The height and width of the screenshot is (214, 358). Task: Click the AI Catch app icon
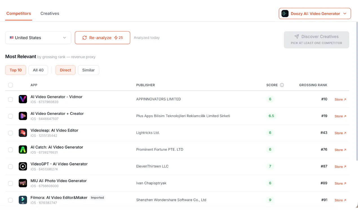click(23, 150)
